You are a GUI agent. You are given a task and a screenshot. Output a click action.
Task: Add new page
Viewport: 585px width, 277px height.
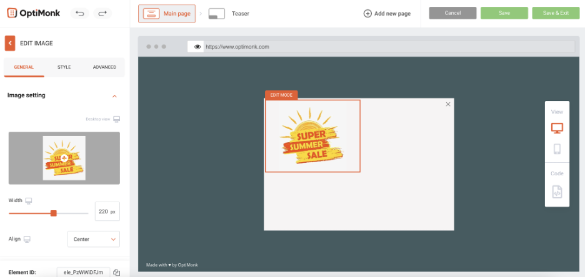click(387, 14)
